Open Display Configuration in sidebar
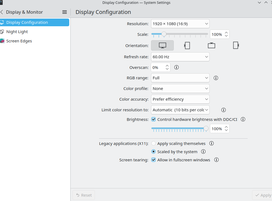Viewport: 272px width, 201px height. [34, 22]
